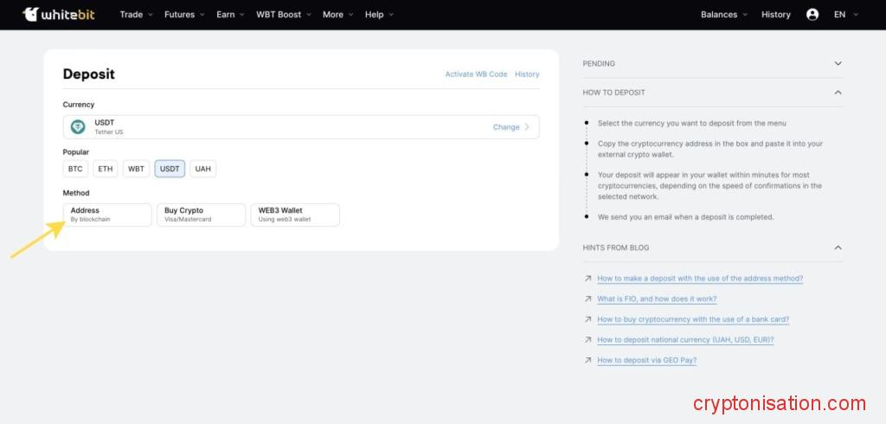Choose Buy Crypto Visa/Mastercard method
This screenshot has width=886, height=424.
coord(201,215)
